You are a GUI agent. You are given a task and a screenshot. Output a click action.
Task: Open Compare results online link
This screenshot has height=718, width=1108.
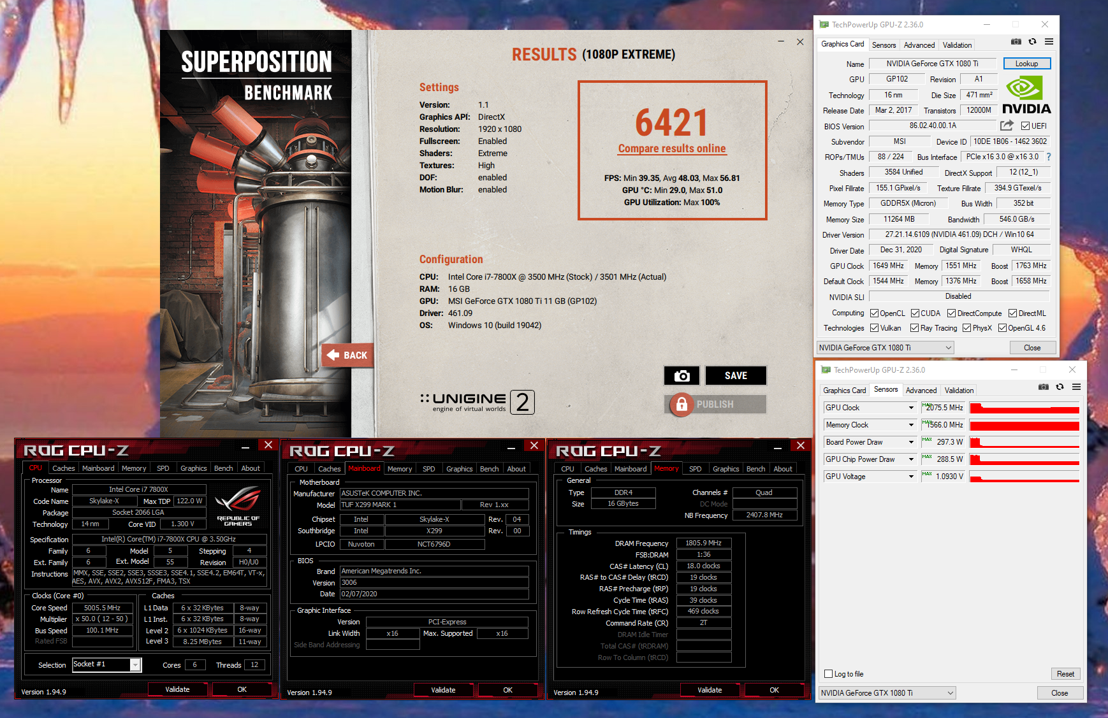[x=672, y=148]
